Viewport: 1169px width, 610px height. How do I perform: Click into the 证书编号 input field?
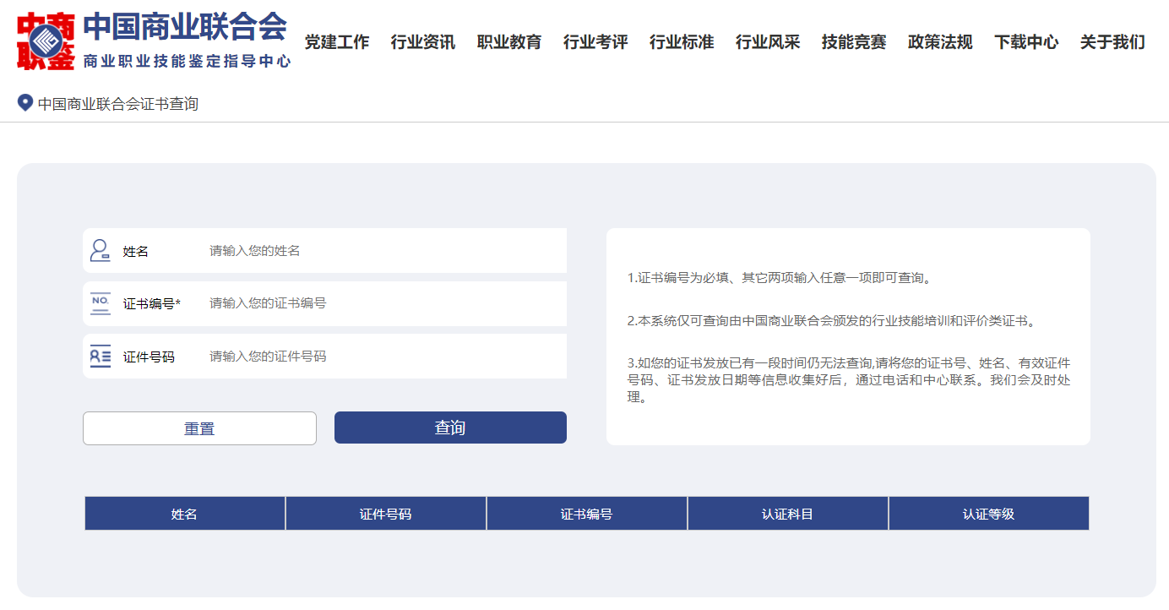(380, 303)
